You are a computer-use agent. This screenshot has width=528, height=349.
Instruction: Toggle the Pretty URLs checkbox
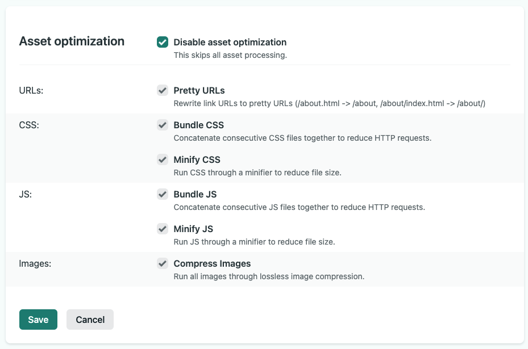click(x=163, y=90)
